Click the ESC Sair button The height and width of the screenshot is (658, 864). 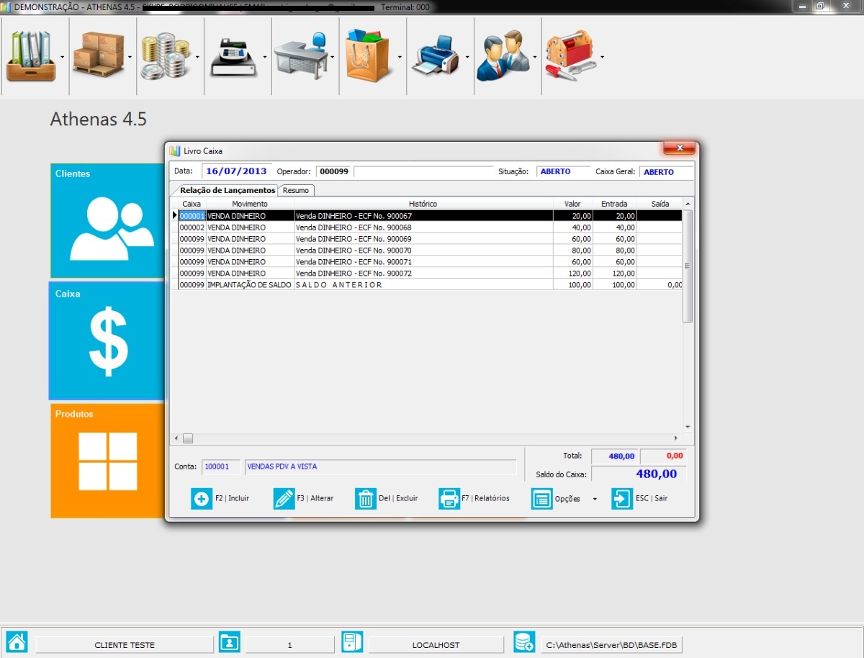639,498
